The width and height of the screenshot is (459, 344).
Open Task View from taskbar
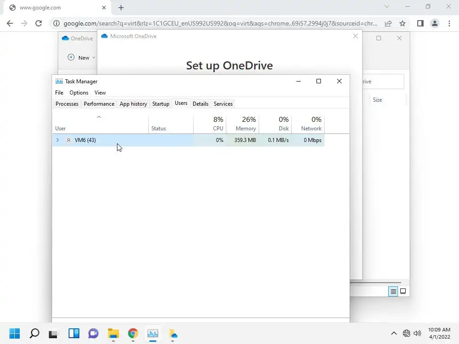click(x=54, y=333)
